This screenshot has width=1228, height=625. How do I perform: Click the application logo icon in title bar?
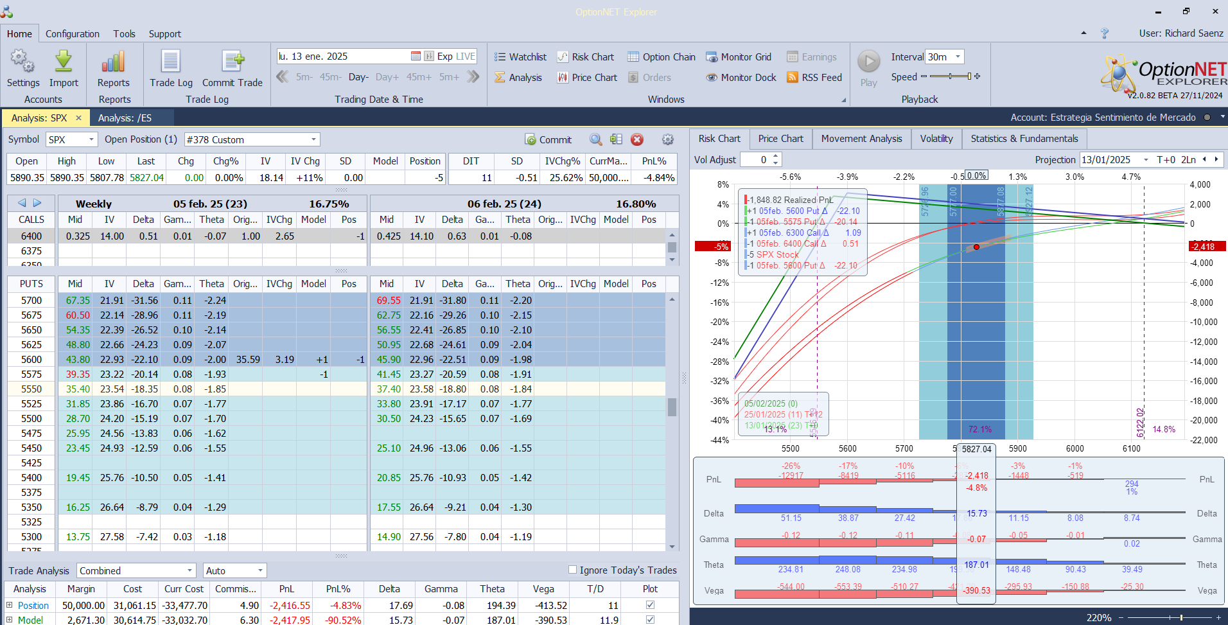coord(7,11)
